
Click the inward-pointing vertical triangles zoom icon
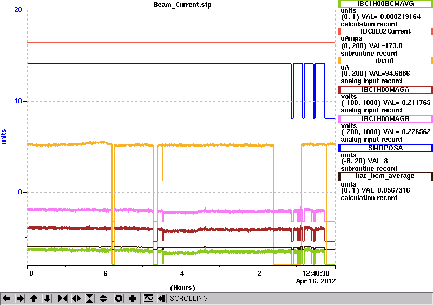point(90,299)
